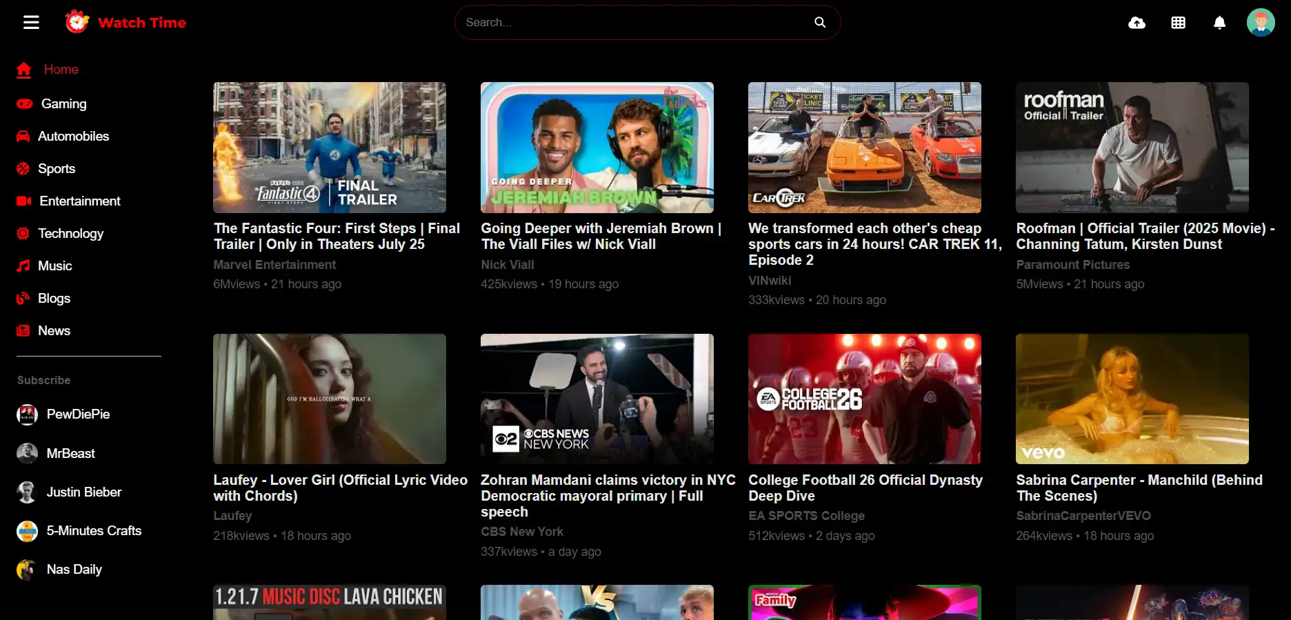
Task: Click the Music note icon
Action: click(23, 266)
